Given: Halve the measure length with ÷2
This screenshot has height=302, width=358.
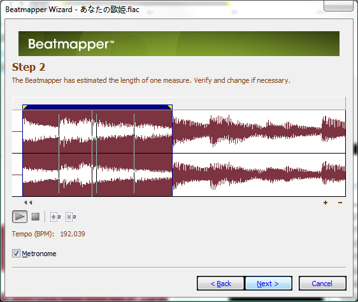Looking at the screenshot, I should click(55, 217).
